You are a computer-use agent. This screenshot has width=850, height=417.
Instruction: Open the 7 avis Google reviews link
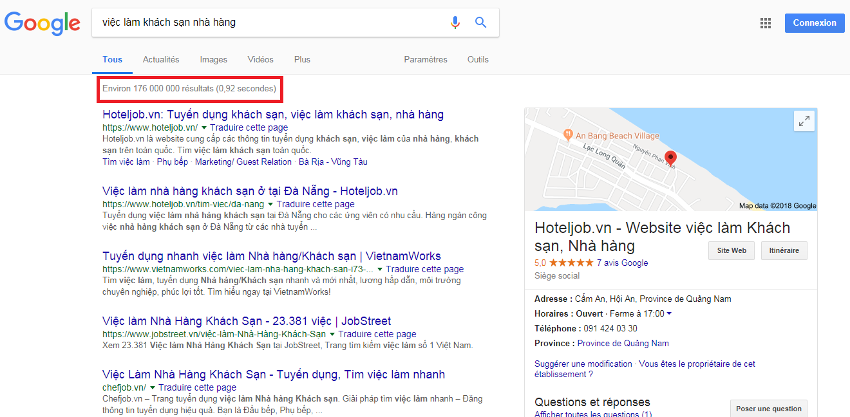pyautogui.click(x=622, y=263)
